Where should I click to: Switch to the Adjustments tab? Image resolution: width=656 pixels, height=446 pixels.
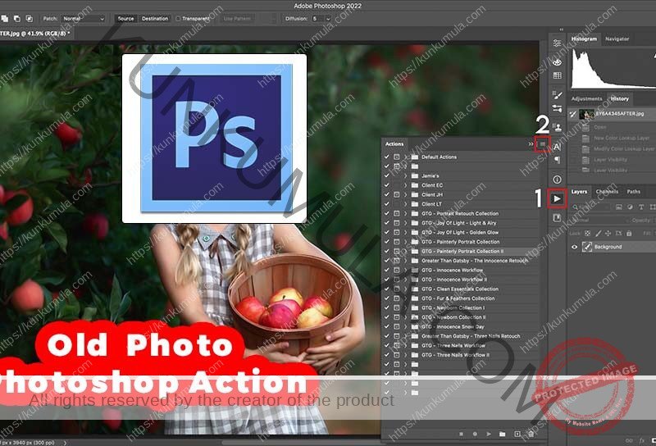tap(586, 98)
